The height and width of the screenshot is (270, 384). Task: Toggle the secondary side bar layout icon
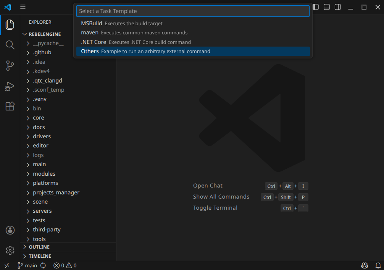338,7
